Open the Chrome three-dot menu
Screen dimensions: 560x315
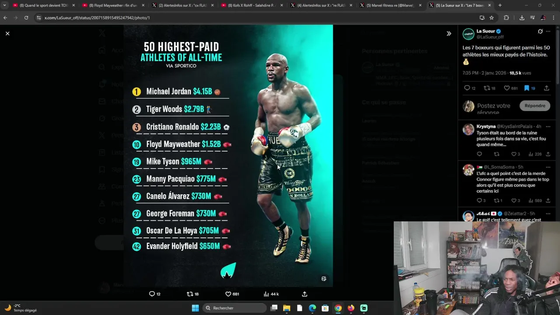553,17
